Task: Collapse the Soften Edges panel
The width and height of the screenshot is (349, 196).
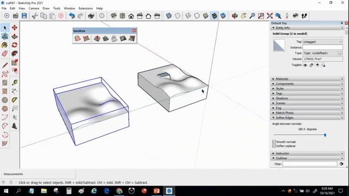Action: (x=308, y=118)
